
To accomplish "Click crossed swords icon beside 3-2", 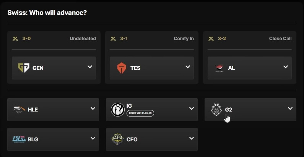I will [211, 39].
